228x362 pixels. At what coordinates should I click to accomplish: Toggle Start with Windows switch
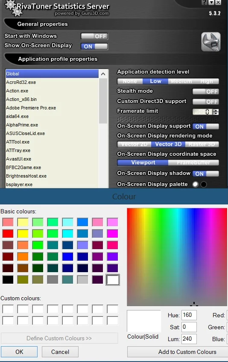click(x=94, y=36)
